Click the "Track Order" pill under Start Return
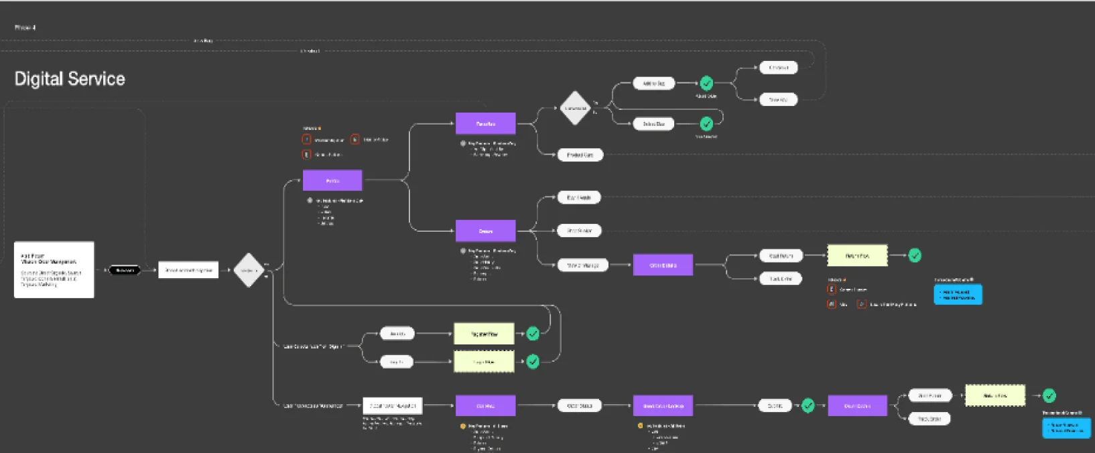1095x453 pixels. pos(781,279)
